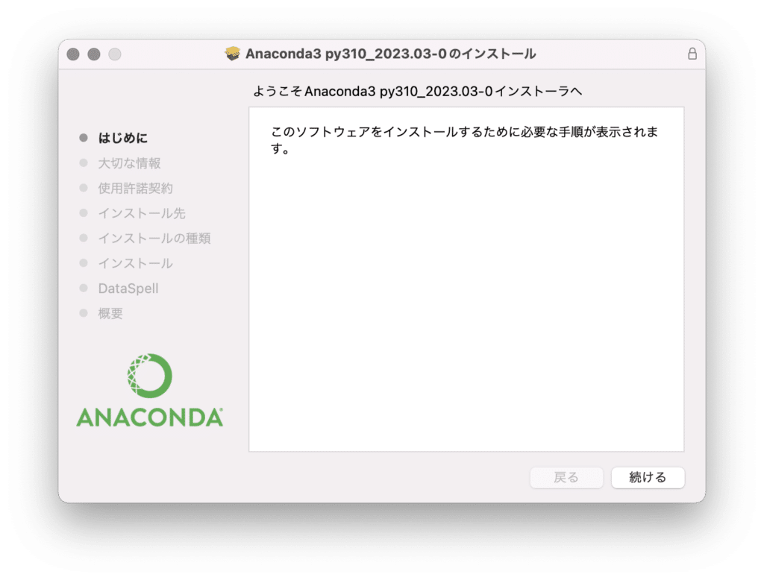The height and width of the screenshot is (580, 764).
Task: Click the bullet beside はじめに step
Action: pyautogui.click(x=84, y=138)
